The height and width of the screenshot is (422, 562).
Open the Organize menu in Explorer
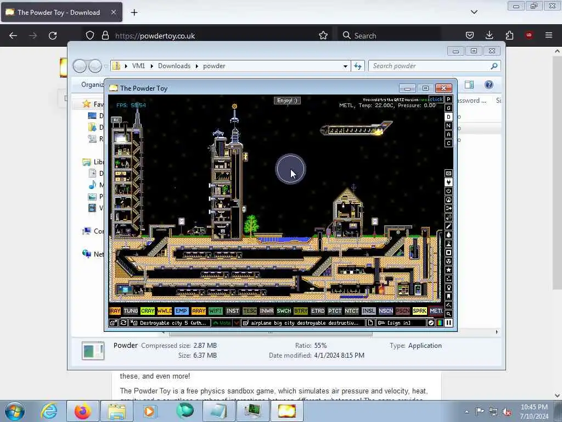(x=92, y=85)
